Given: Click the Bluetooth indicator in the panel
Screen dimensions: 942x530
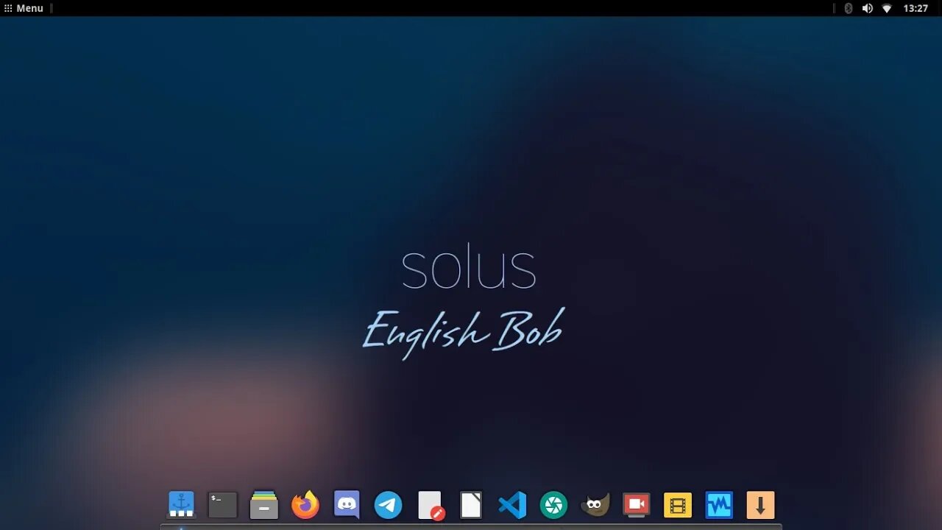Looking at the screenshot, I should click(848, 8).
